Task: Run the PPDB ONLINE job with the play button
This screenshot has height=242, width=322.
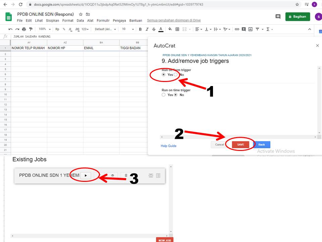Action: pos(86,175)
